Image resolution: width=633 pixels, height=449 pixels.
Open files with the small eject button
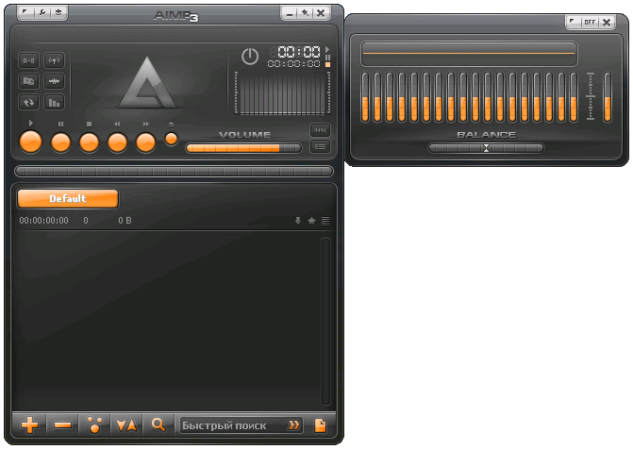click(x=171, y=139)
